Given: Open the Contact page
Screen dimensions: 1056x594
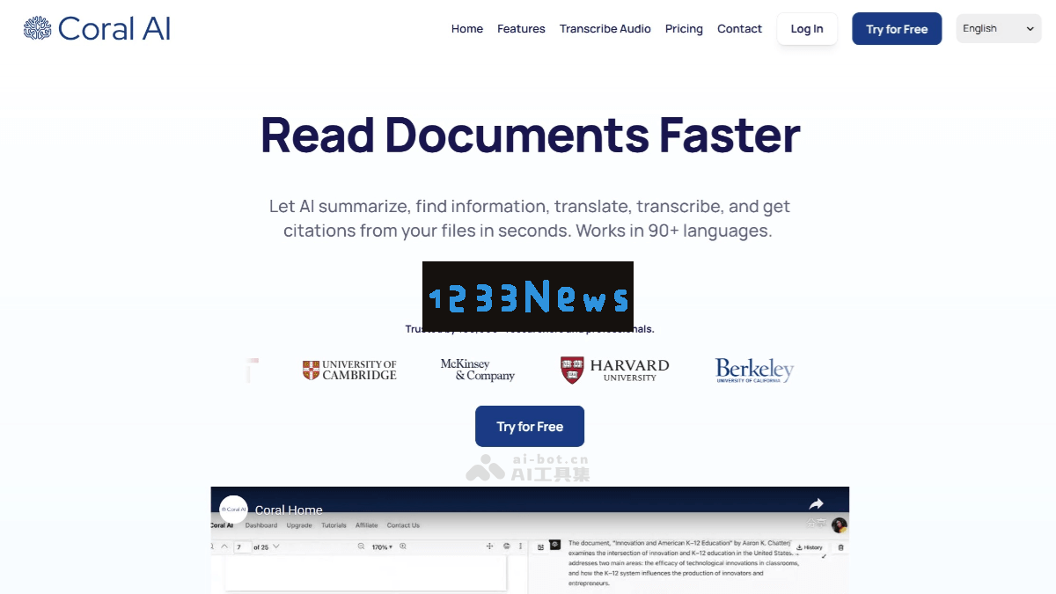Looking at the screenshot, I should coord(739,29).
